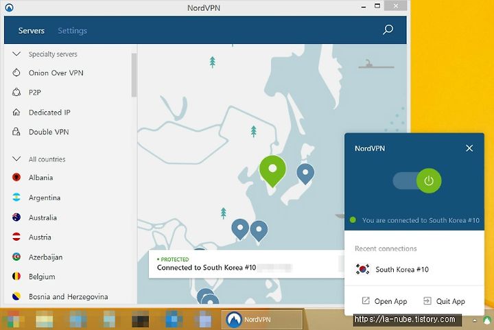Click the Open App arrow icon
The width and height of the screenshot is (494, 330).
pyautogui.click(x=366, y=300)
